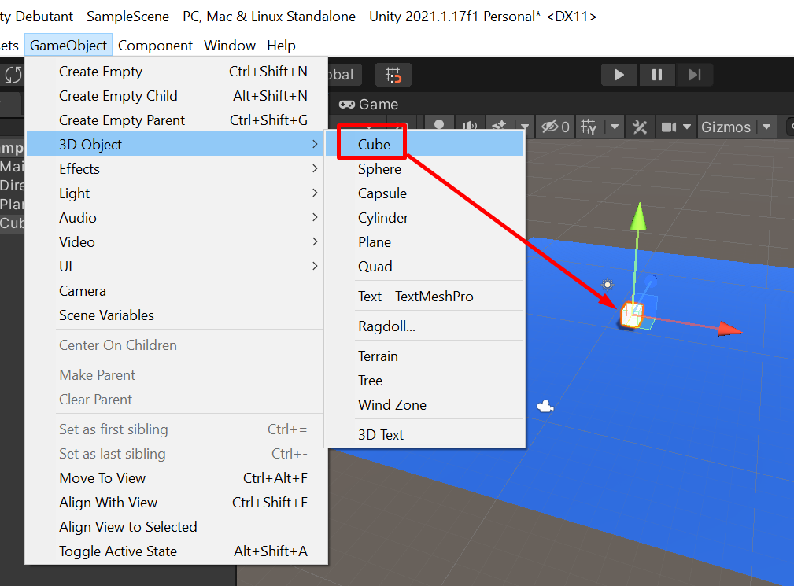This screenshot has width=794, height=586.
Task: Open the 3D Object submenu
Action: coord(175,144)
